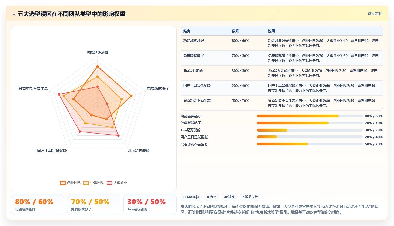Toggle the 创业团队 legend swatch

[63, 183]
